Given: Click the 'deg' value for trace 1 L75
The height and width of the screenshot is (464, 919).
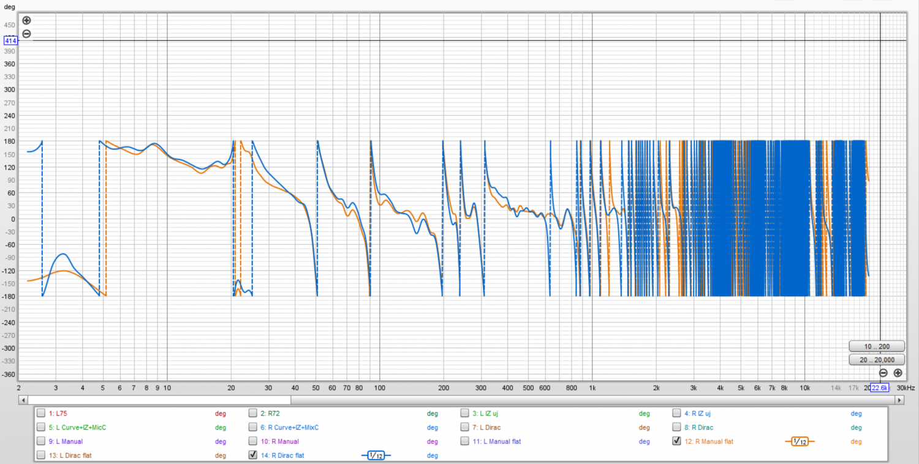Looking at the screenshot, I should [x=220, y=413].
